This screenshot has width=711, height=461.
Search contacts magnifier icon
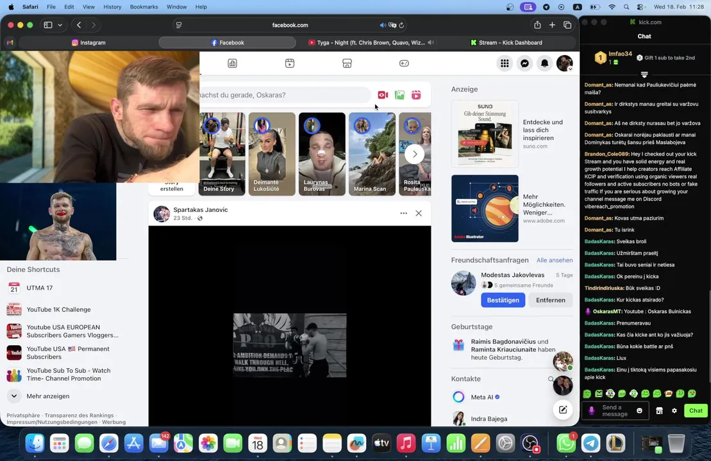pos(551,379)
